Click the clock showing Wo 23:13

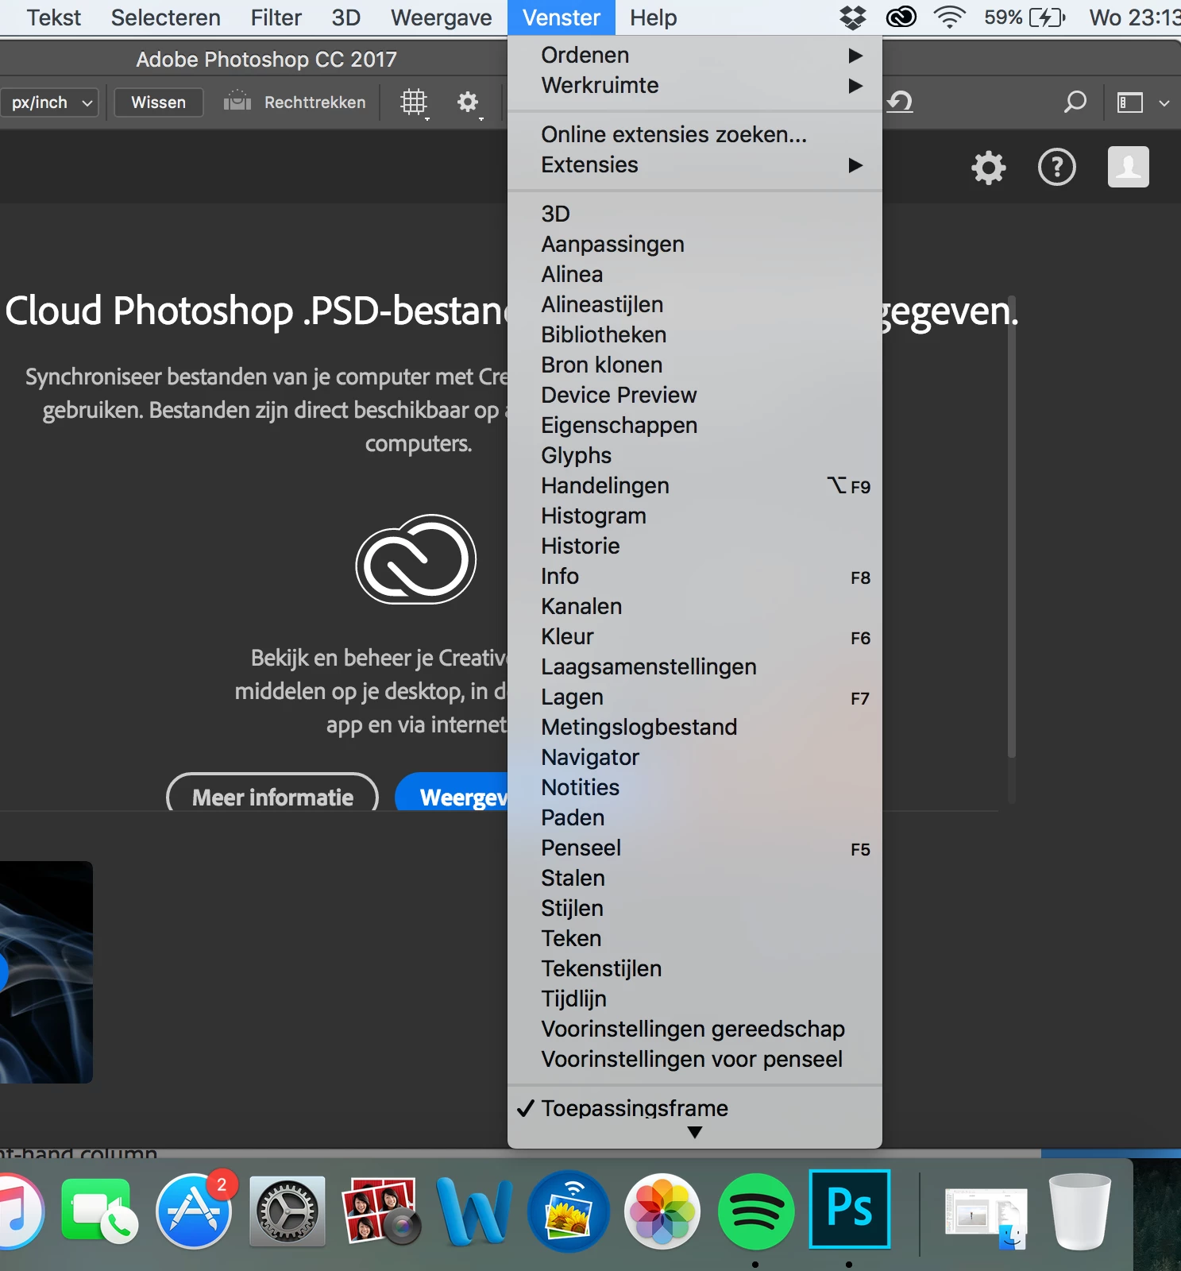[x=1134, y=17]
